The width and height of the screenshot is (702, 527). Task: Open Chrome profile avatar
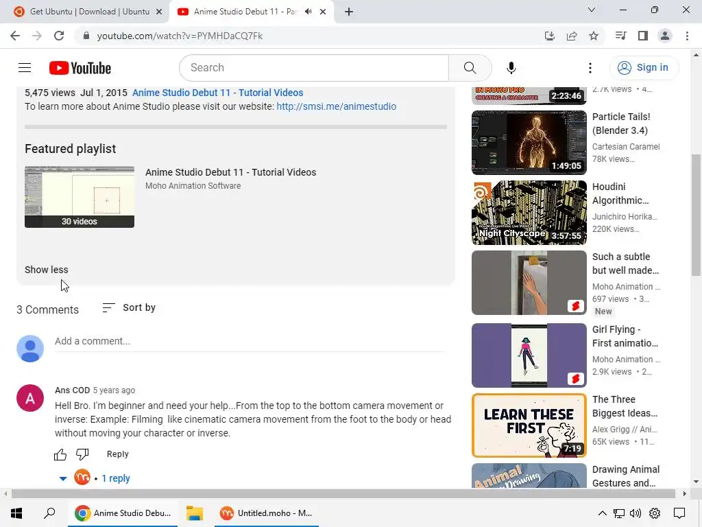coord(665,36)
